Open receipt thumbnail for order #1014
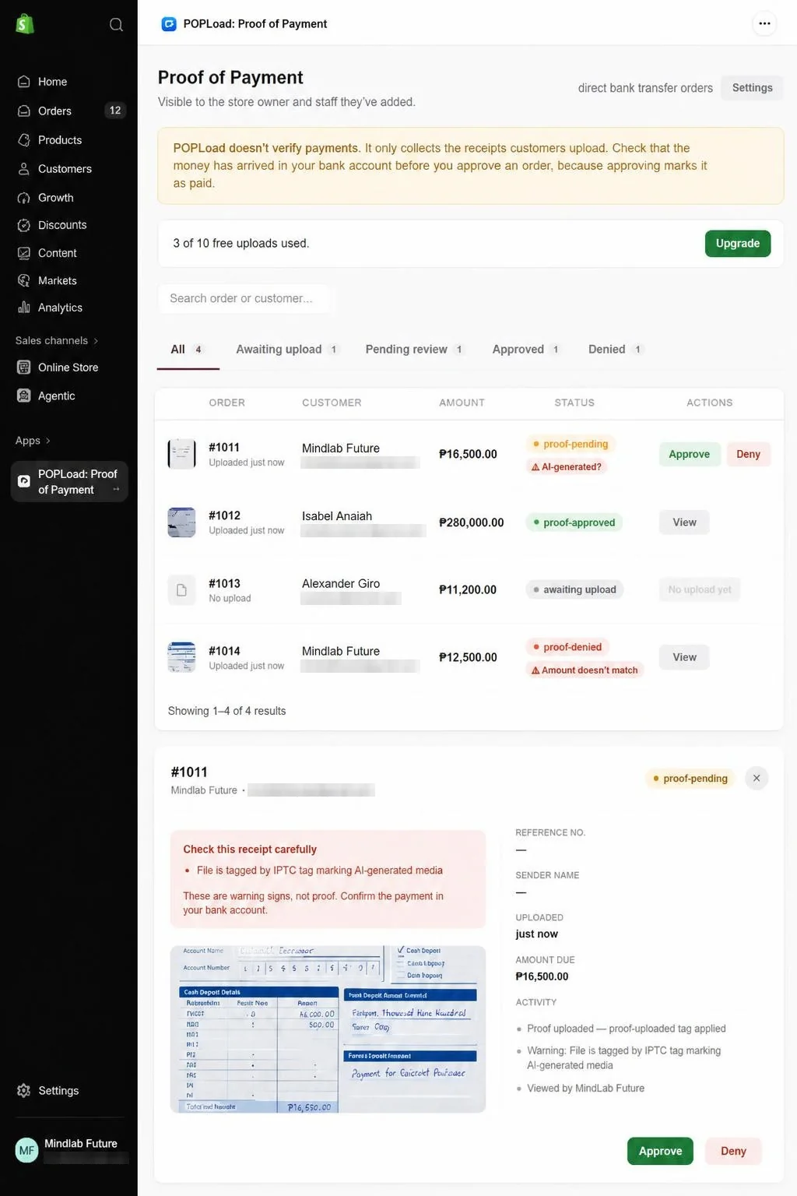Image resolution: width=797 pixels, height=1196 pixels. (181, 657)
